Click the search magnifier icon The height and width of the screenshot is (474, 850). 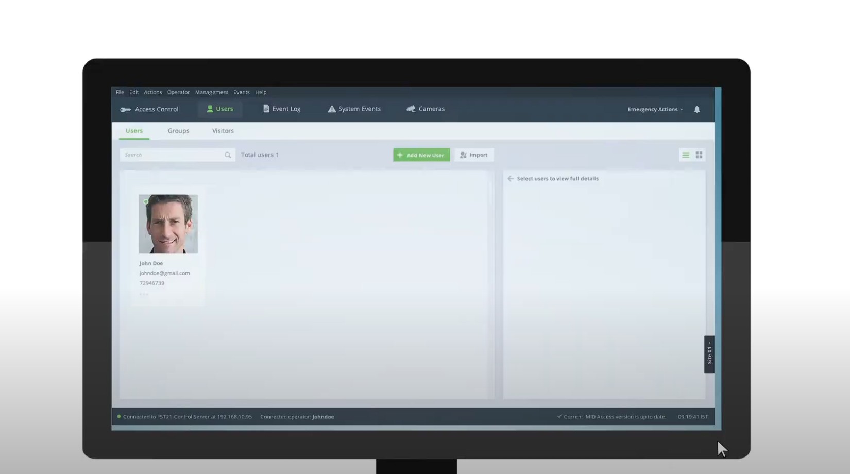pyautogui.click(x=228, y=155)
